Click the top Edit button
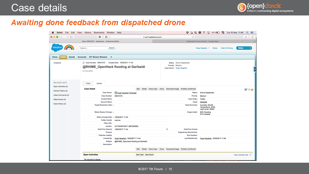Screen dimensions: 309x174 point(138,89)
